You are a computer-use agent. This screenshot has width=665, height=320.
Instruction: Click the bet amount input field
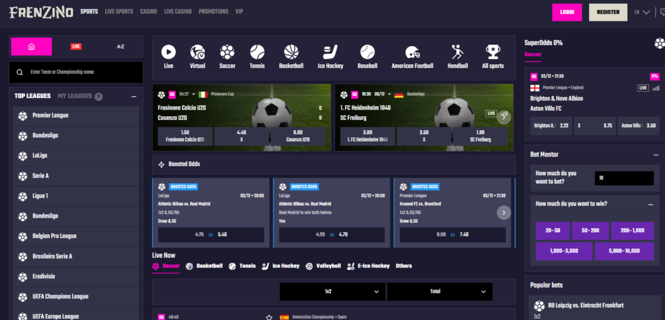624,178
